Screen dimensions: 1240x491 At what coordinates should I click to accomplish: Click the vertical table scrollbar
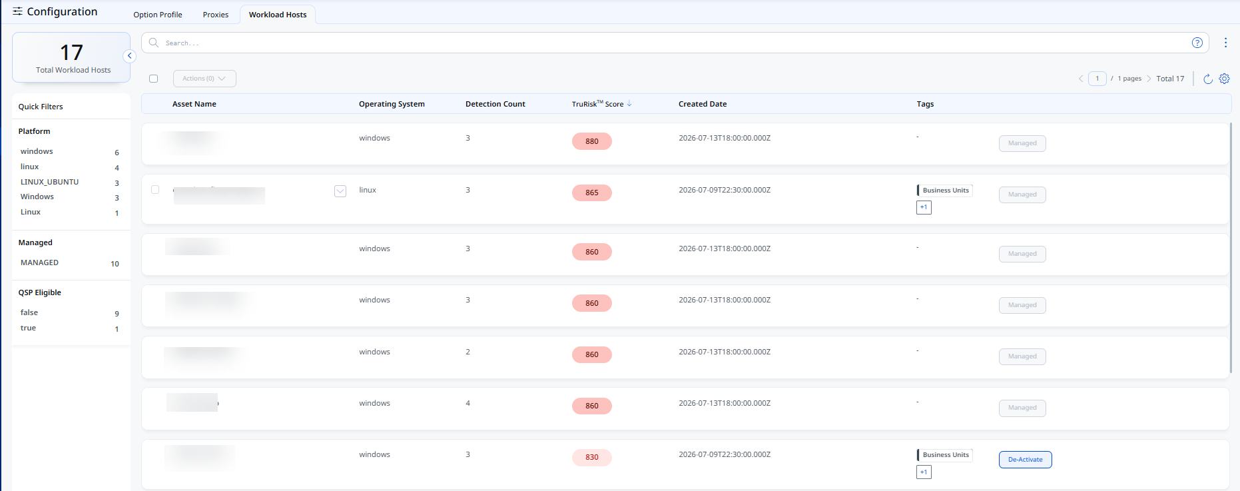pos(1231,248)
